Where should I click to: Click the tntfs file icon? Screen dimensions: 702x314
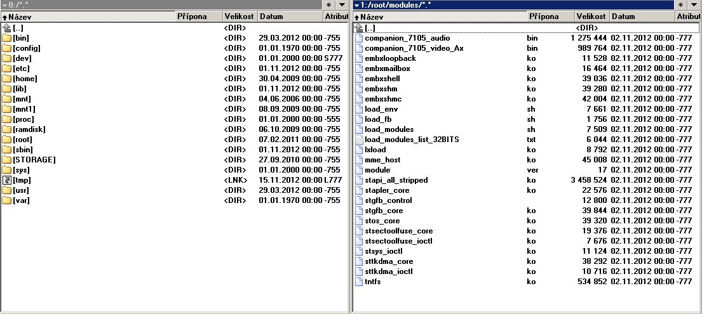pos(358,282)
